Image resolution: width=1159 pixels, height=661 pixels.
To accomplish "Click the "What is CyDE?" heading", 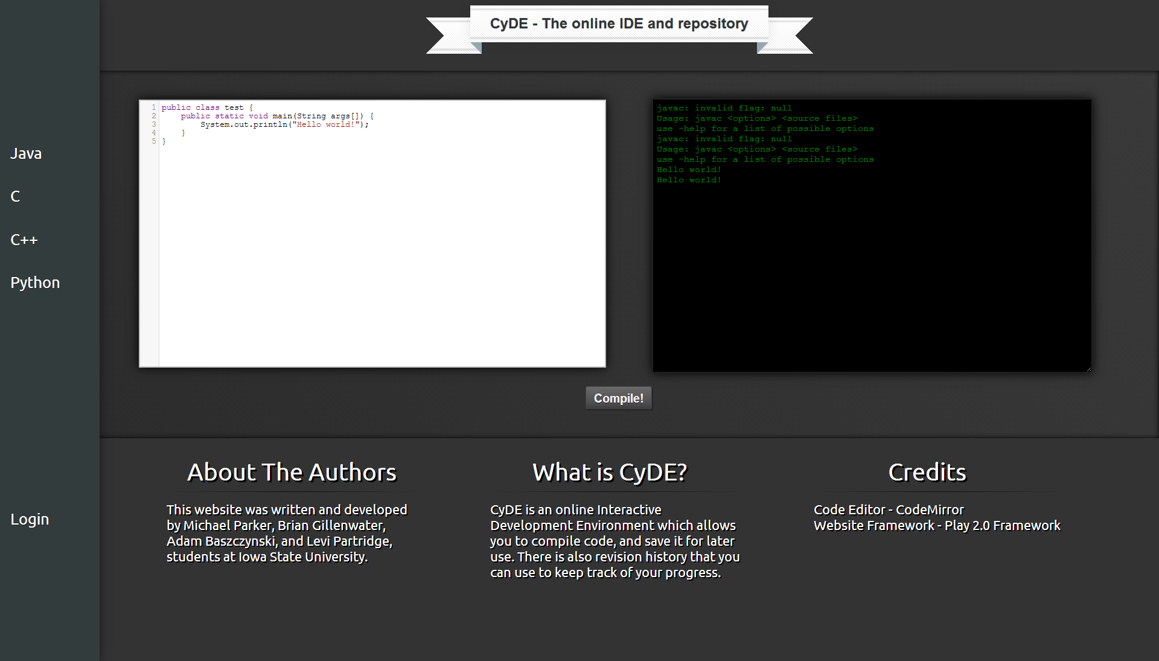I will 610,473.
